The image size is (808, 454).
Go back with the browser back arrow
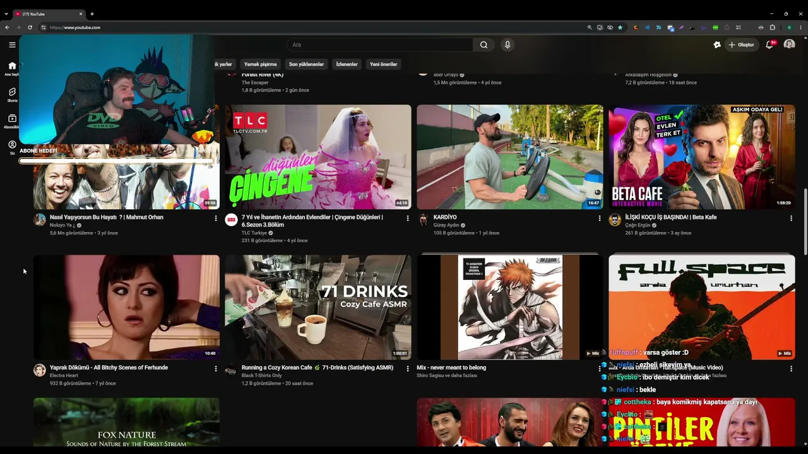[7, 27]
